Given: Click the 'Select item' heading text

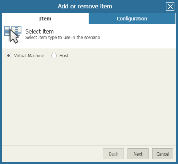Looking at the screenshot, I should click(40, 31).
